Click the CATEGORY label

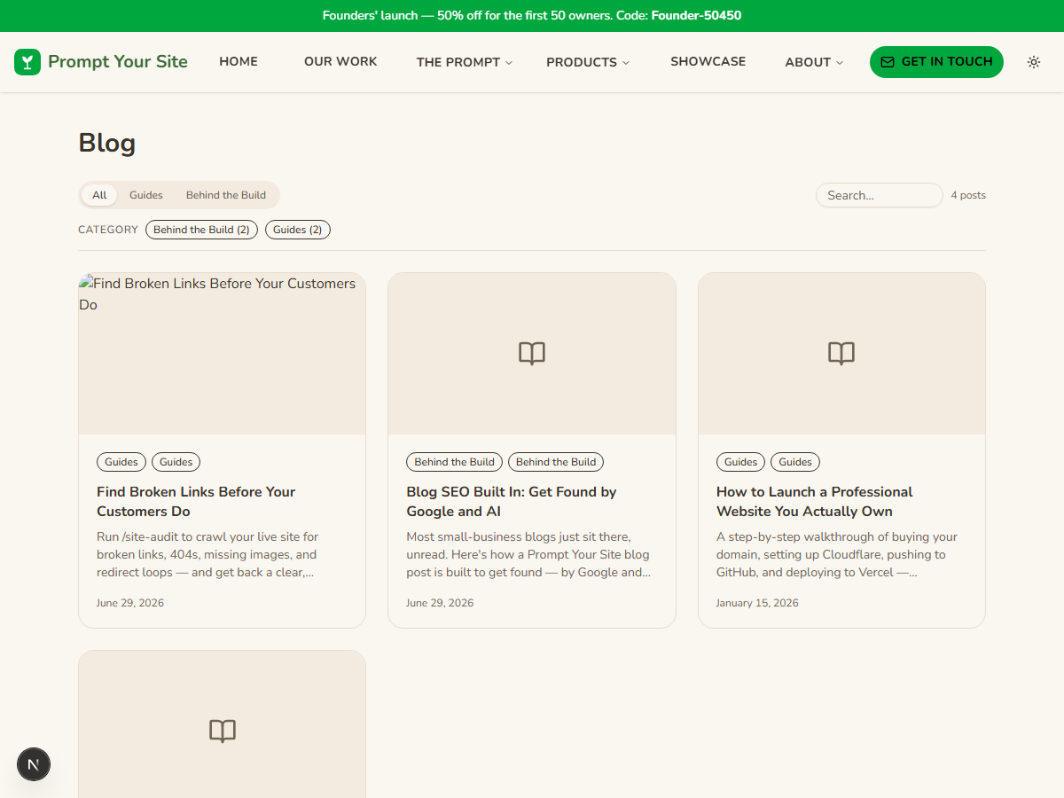coord(108,230)
